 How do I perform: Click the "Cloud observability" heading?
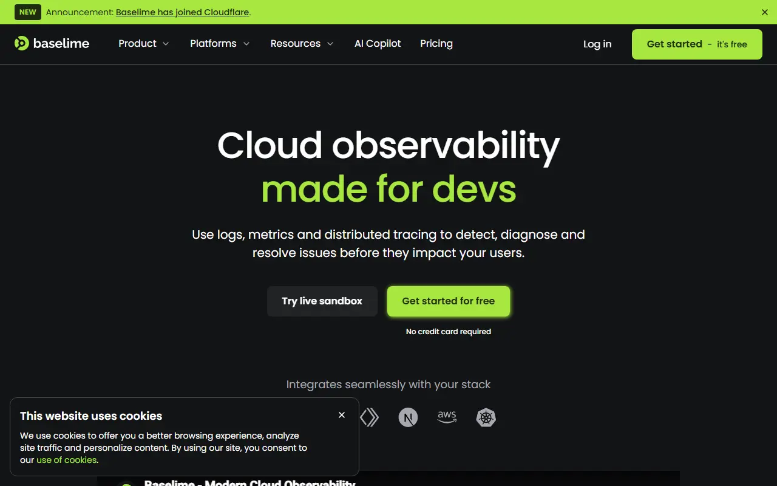tap(388, 146)
